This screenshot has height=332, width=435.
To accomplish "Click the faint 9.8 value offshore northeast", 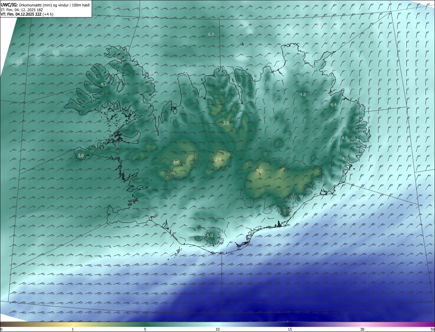I will pos(319,25).
